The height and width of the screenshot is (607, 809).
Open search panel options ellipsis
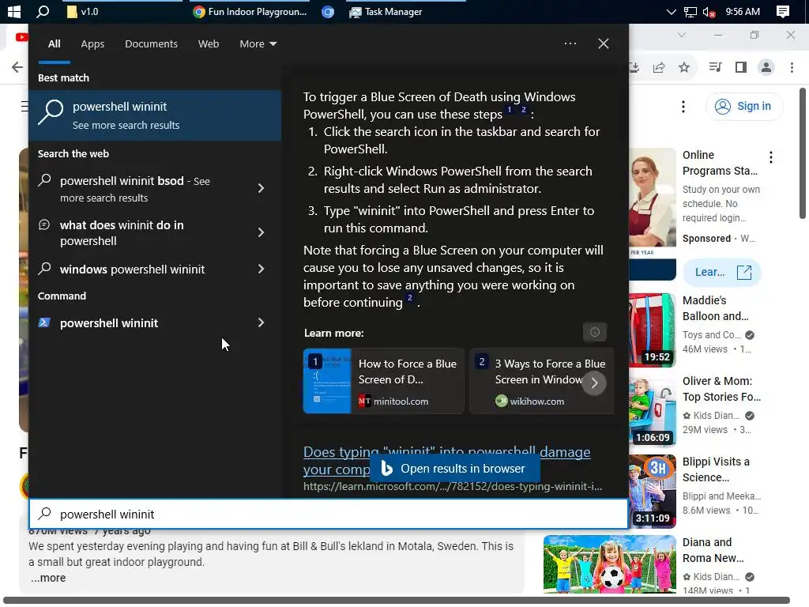coord(570,43)
